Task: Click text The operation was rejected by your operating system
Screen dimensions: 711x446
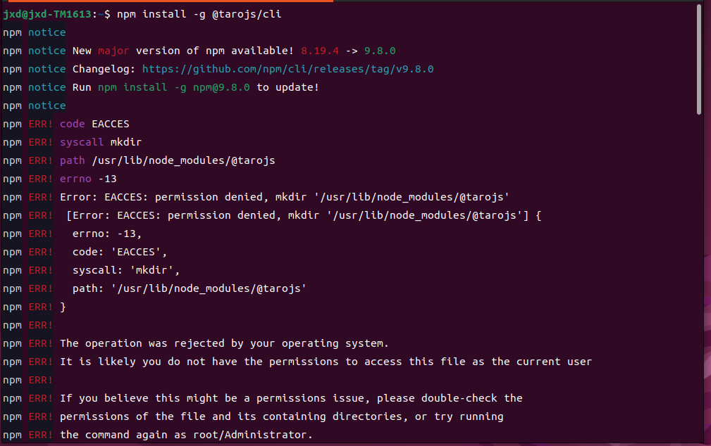Action: pyautogui.click(x=225, y=344)
